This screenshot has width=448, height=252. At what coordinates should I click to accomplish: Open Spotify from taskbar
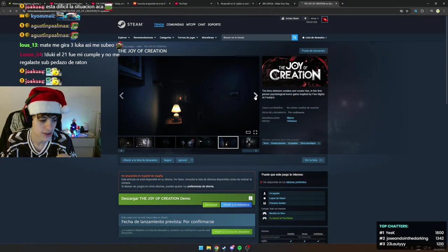tap(239, 248)
